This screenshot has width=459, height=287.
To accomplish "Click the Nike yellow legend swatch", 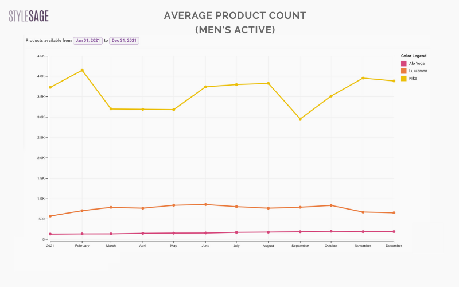I will pos(404,79).
